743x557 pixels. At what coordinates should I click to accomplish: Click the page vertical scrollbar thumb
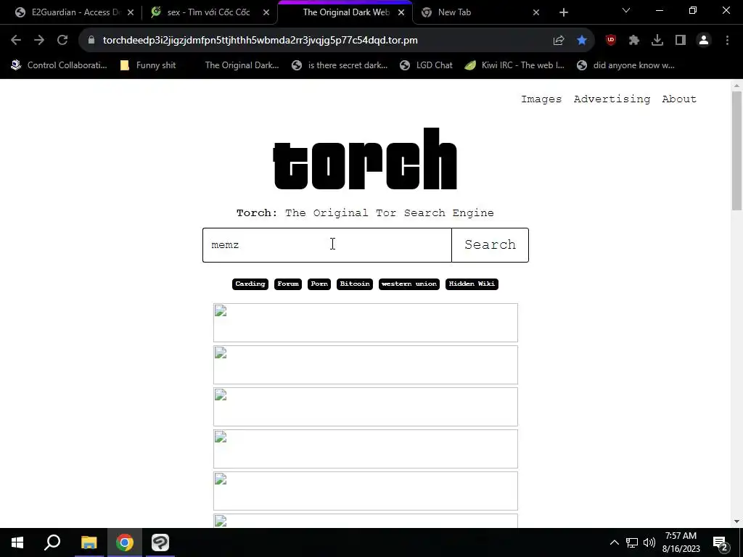coord(736,151)
